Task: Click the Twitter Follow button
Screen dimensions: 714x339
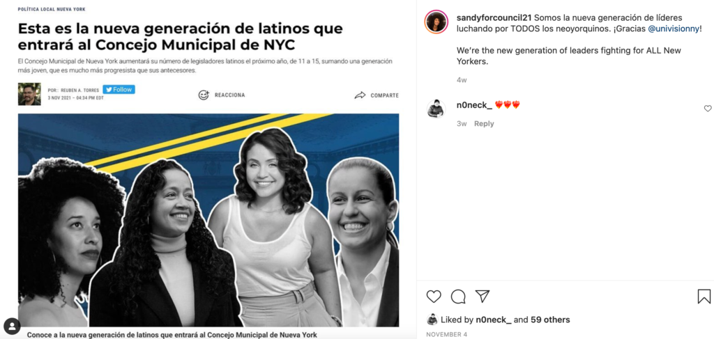Action: 119,90
